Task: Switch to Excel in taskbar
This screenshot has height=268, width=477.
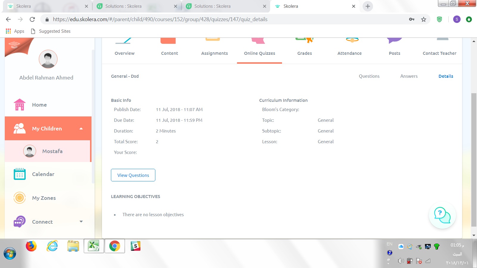Action: coord(94,246)
